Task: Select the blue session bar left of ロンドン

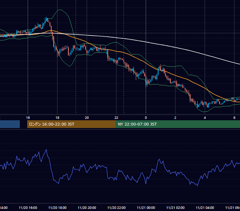Action: pos(10,124)
